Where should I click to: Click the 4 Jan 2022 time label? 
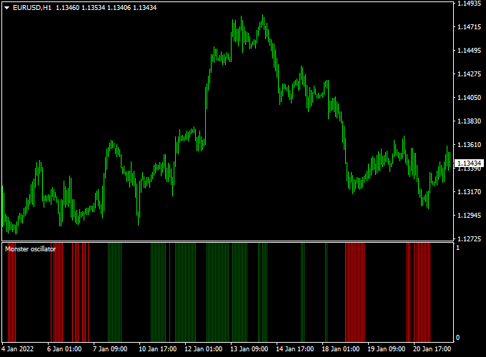pos(17,349)
